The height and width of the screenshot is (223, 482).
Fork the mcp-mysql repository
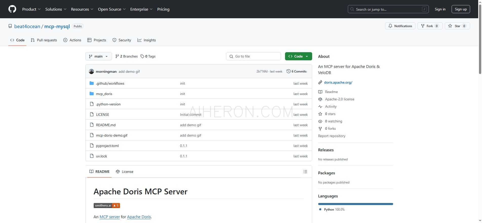coord(430,26)
